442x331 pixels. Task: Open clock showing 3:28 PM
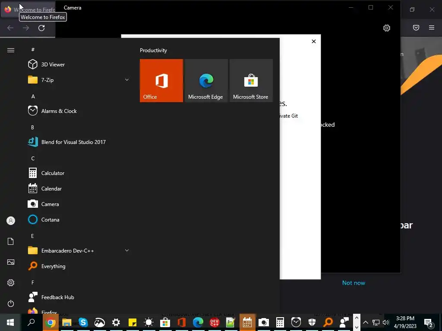click(x=405, y=322)
